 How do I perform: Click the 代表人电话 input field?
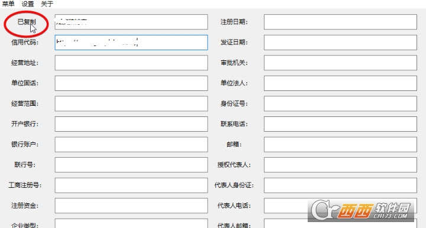pyautogui.click(x=340, y=206)
